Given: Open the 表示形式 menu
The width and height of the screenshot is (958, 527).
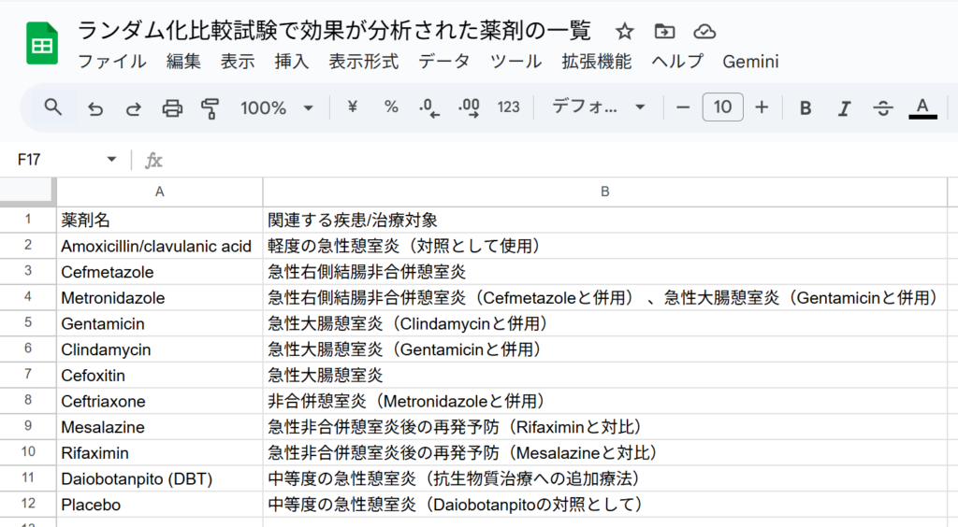Looking at the screenshot, I should [x=364, y=63].
